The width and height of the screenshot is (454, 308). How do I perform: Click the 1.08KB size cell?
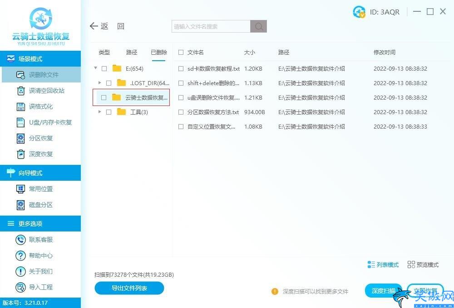253,126
